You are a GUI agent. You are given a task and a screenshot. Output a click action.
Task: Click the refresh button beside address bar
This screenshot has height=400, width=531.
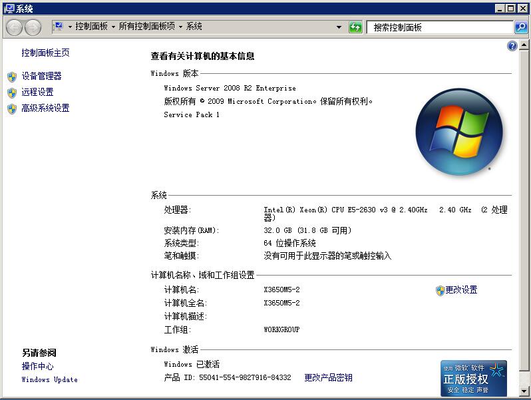click(x=355, y=27)
